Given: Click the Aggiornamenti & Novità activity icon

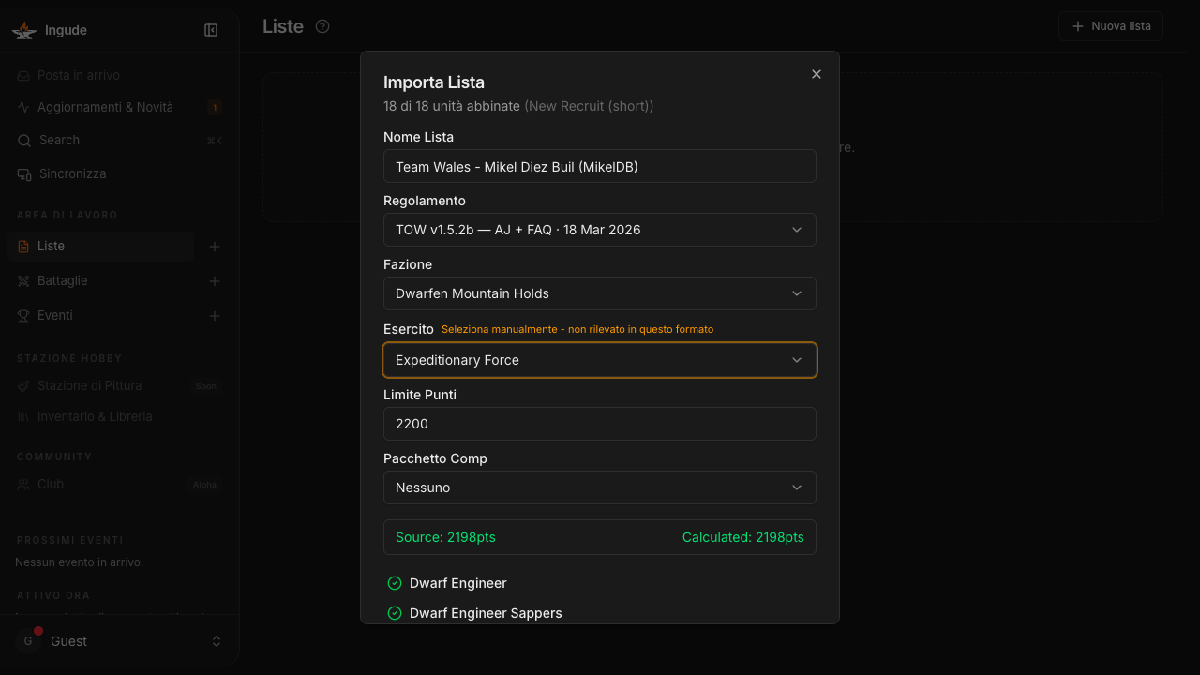Looking at the screenshot, I should coord(24,107).
